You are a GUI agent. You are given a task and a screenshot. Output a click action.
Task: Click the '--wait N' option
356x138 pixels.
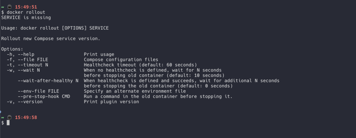pos(29,70)
